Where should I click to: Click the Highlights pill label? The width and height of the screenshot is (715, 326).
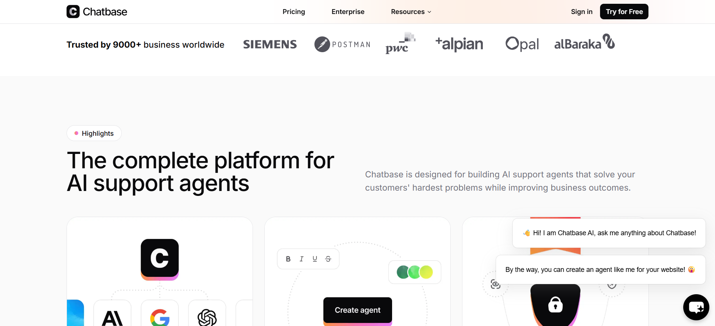pos(94,133)
